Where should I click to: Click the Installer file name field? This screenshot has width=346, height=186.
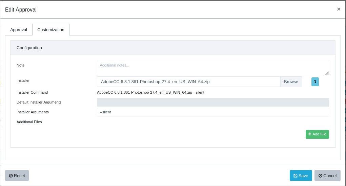coord(188,82)
